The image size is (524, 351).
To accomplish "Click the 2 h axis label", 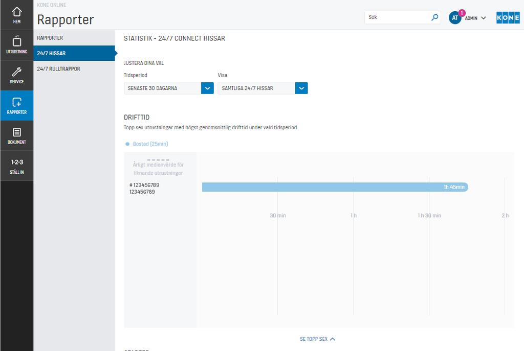I will click(x=505, y=216).
